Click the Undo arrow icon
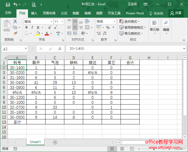 click(15, 4)
